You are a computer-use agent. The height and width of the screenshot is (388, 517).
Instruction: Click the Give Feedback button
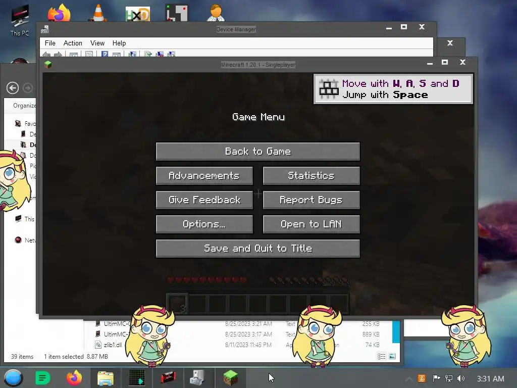click(x=204, y=200)
